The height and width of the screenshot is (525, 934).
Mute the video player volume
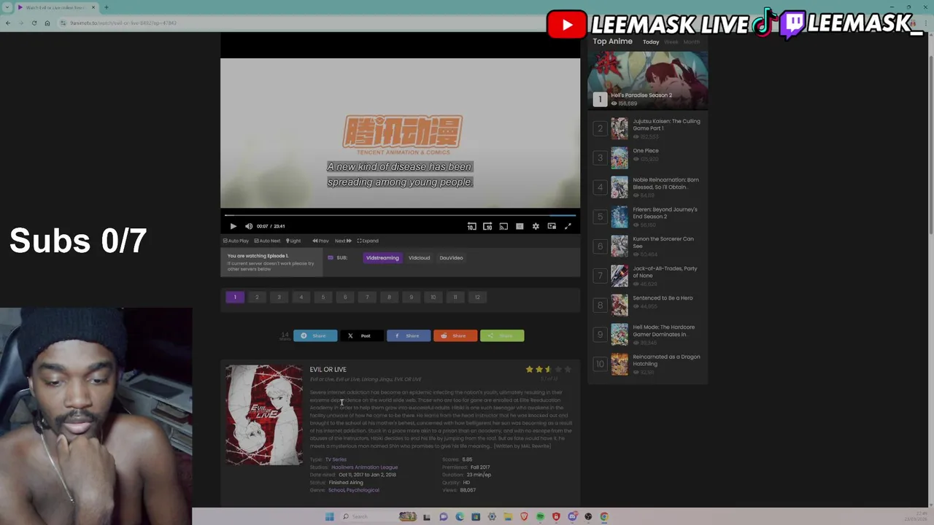[x=249, y=226]
